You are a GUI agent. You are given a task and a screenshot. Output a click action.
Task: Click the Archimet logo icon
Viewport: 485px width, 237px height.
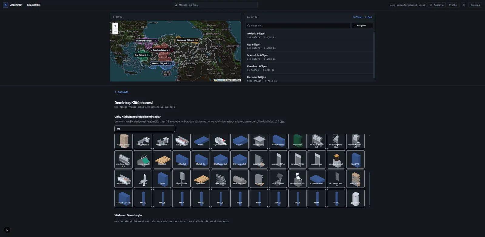pos(5,5)
